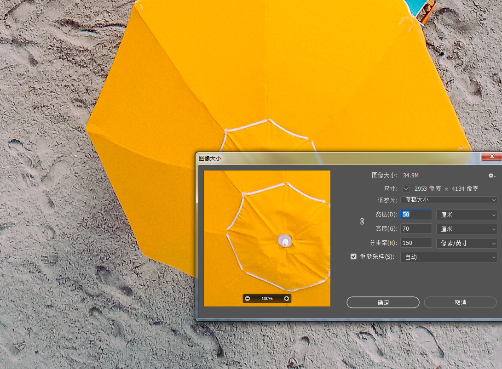The image size is (502, 369).
Task: Open the 分辨率 unit dropdown
Action: [467, 244]
